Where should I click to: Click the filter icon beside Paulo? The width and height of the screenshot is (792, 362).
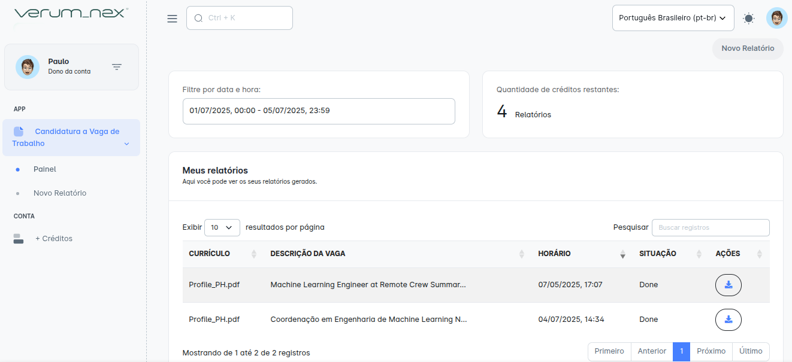[117, 67]
